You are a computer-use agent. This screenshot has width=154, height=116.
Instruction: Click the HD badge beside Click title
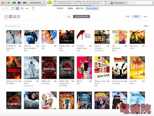(x=55, y=46)
